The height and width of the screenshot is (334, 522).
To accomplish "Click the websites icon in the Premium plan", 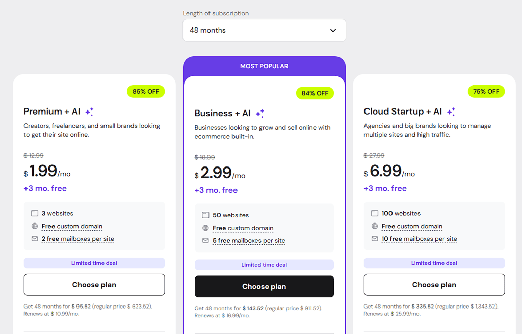I will [35, 214].
